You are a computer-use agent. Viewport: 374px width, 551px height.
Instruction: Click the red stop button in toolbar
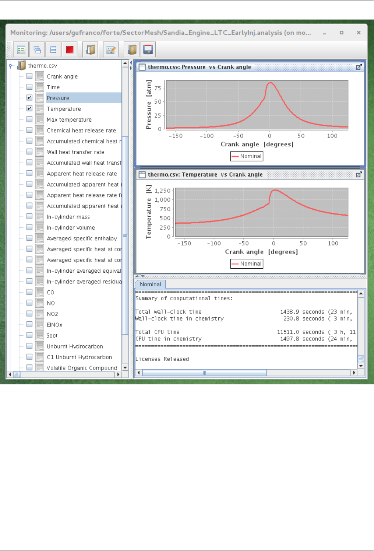pos(69,50)
